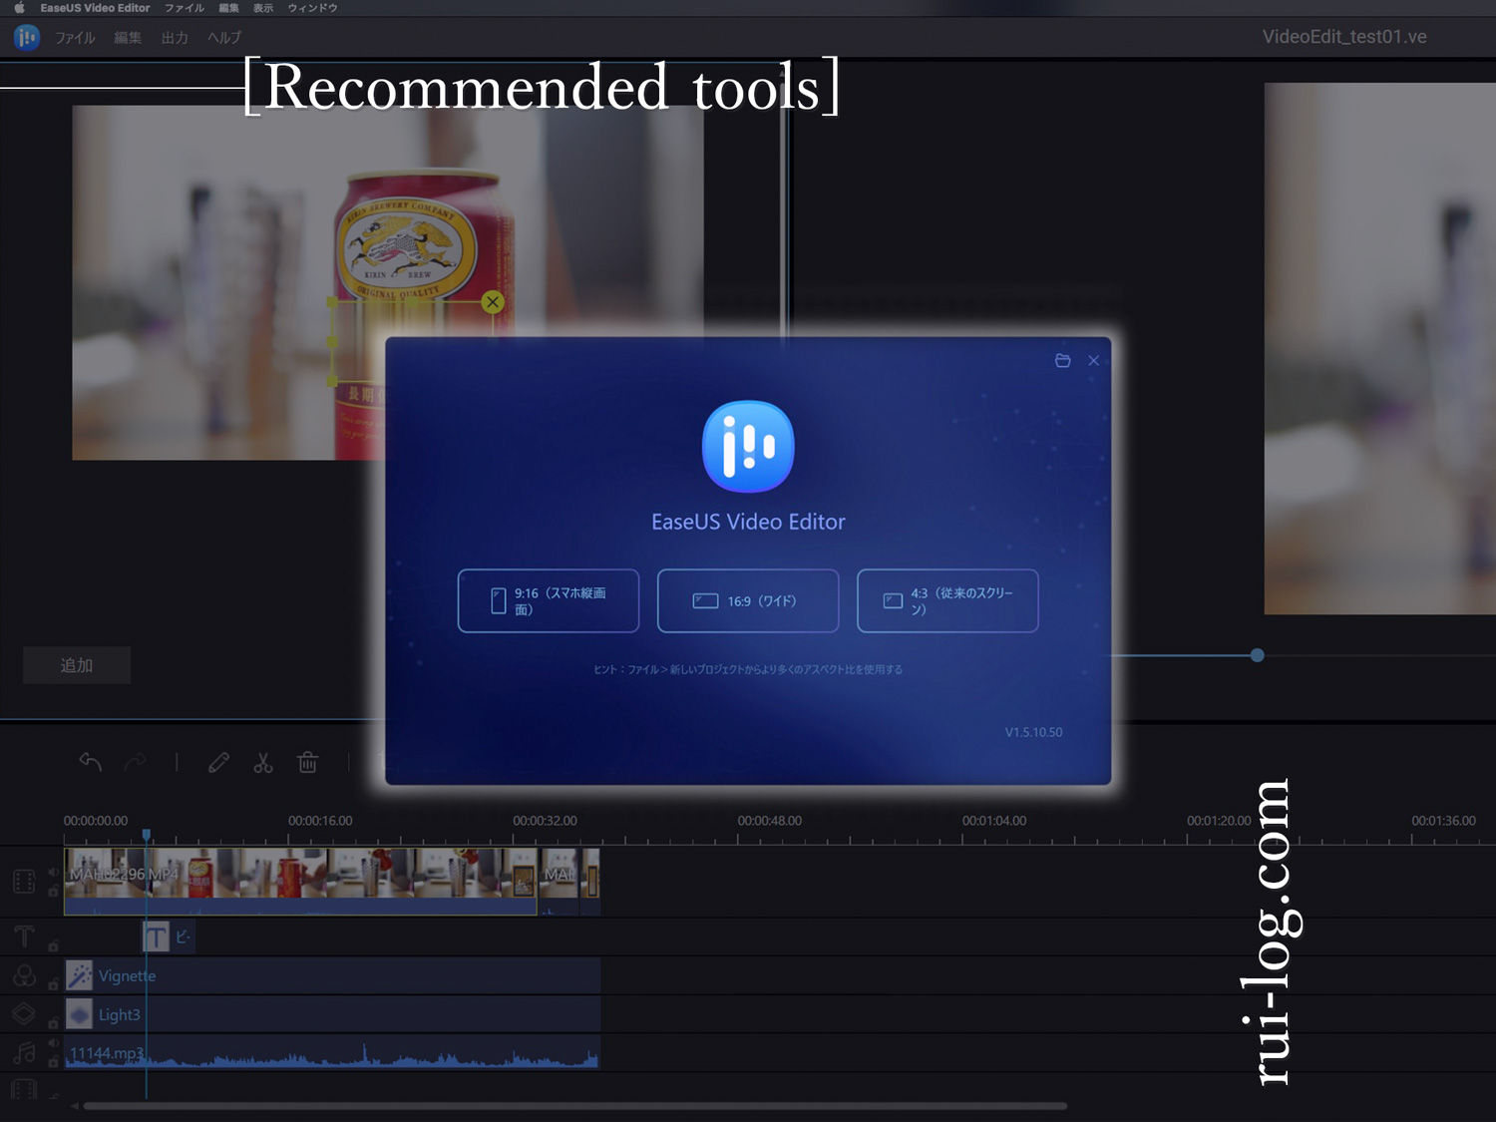Image resolution: width=1496 pixels, height=1122 pixels.
Task: Select the second MAH clip on the timeline
Action: pos(559,881)
